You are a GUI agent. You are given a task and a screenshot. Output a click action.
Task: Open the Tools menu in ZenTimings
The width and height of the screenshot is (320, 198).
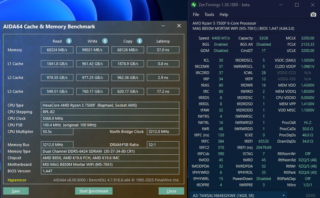[210, 15]
